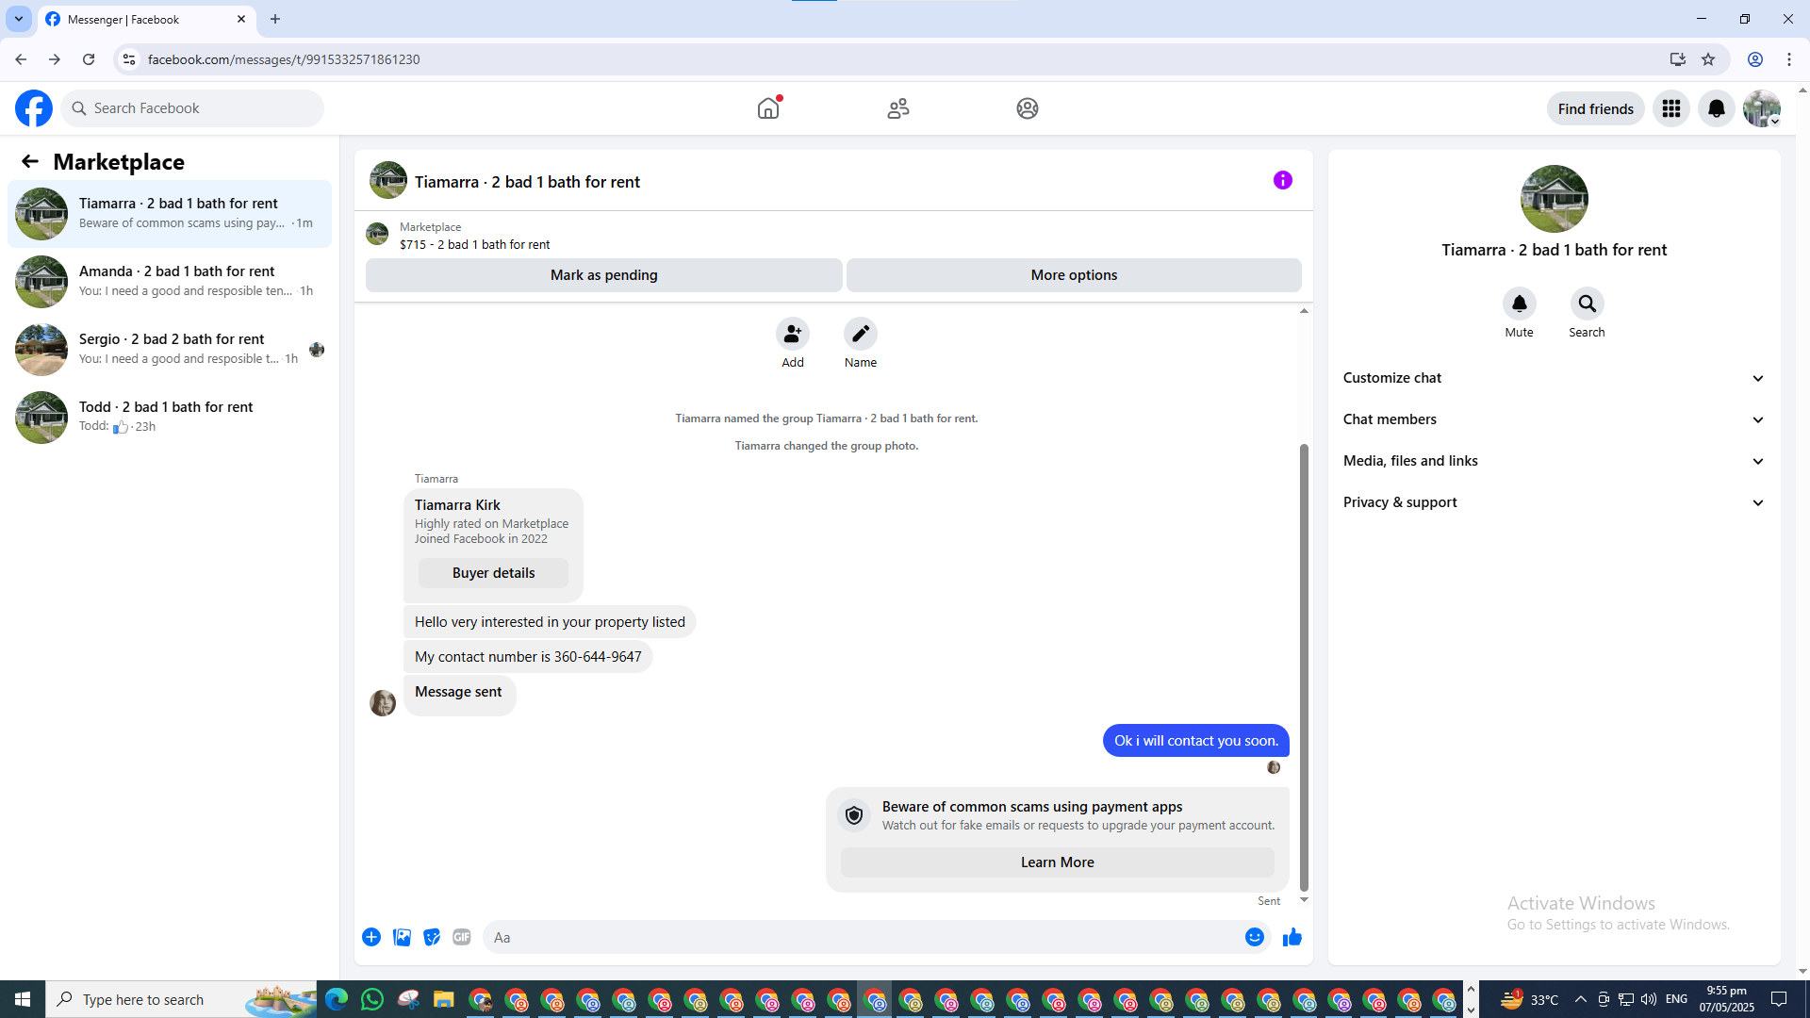Click the Add people icon
Image resolution: width=1810 pixels, height=1018 pixels.
coord(792,334)
